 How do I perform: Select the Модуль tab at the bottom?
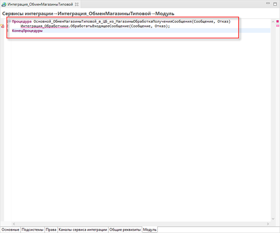pyautogui.click(x=150, y=230)
